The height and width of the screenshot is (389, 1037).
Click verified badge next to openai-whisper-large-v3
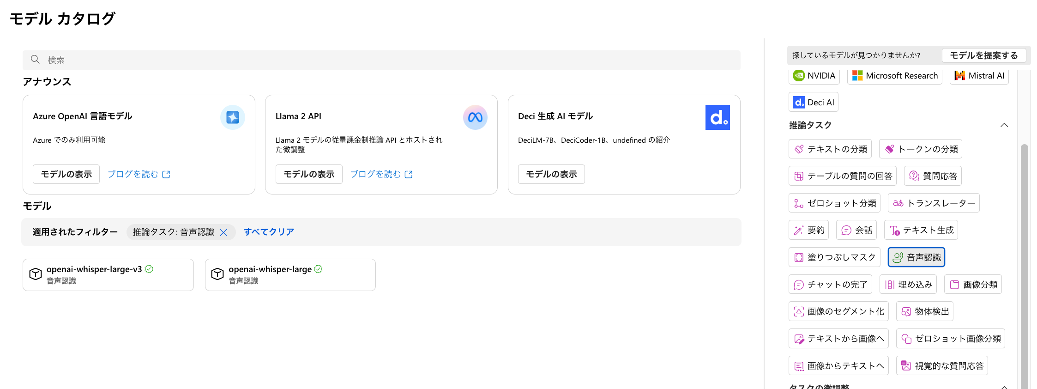tap(149, 269)
